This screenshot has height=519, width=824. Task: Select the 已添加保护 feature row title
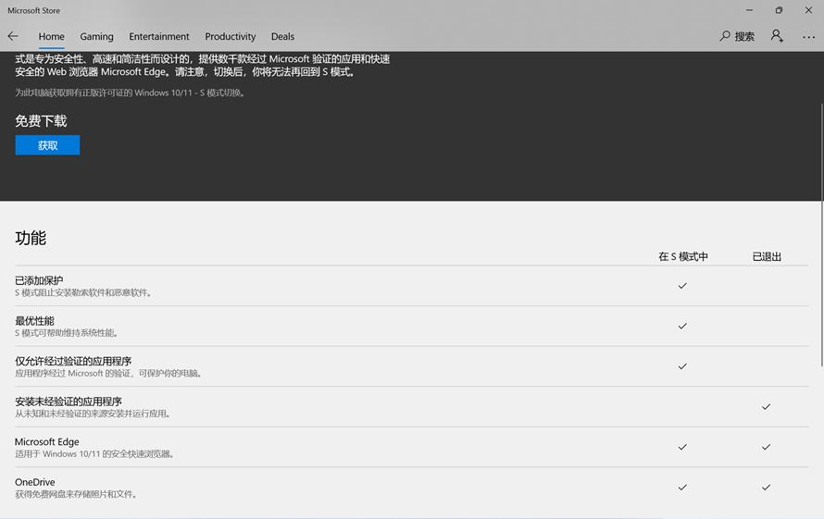pos(39,280)
